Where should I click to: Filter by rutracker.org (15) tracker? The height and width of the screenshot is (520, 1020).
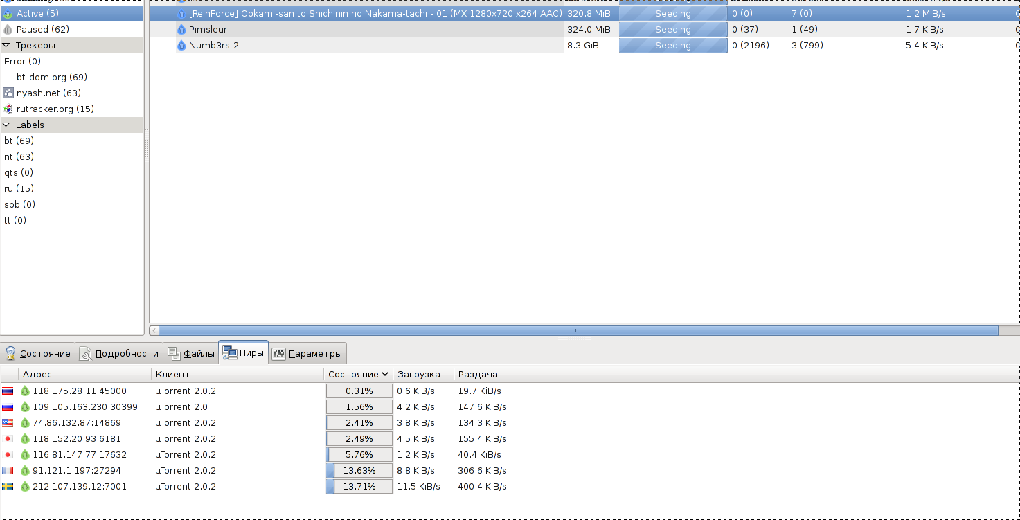pyautogui.click(x=55, y=109)
